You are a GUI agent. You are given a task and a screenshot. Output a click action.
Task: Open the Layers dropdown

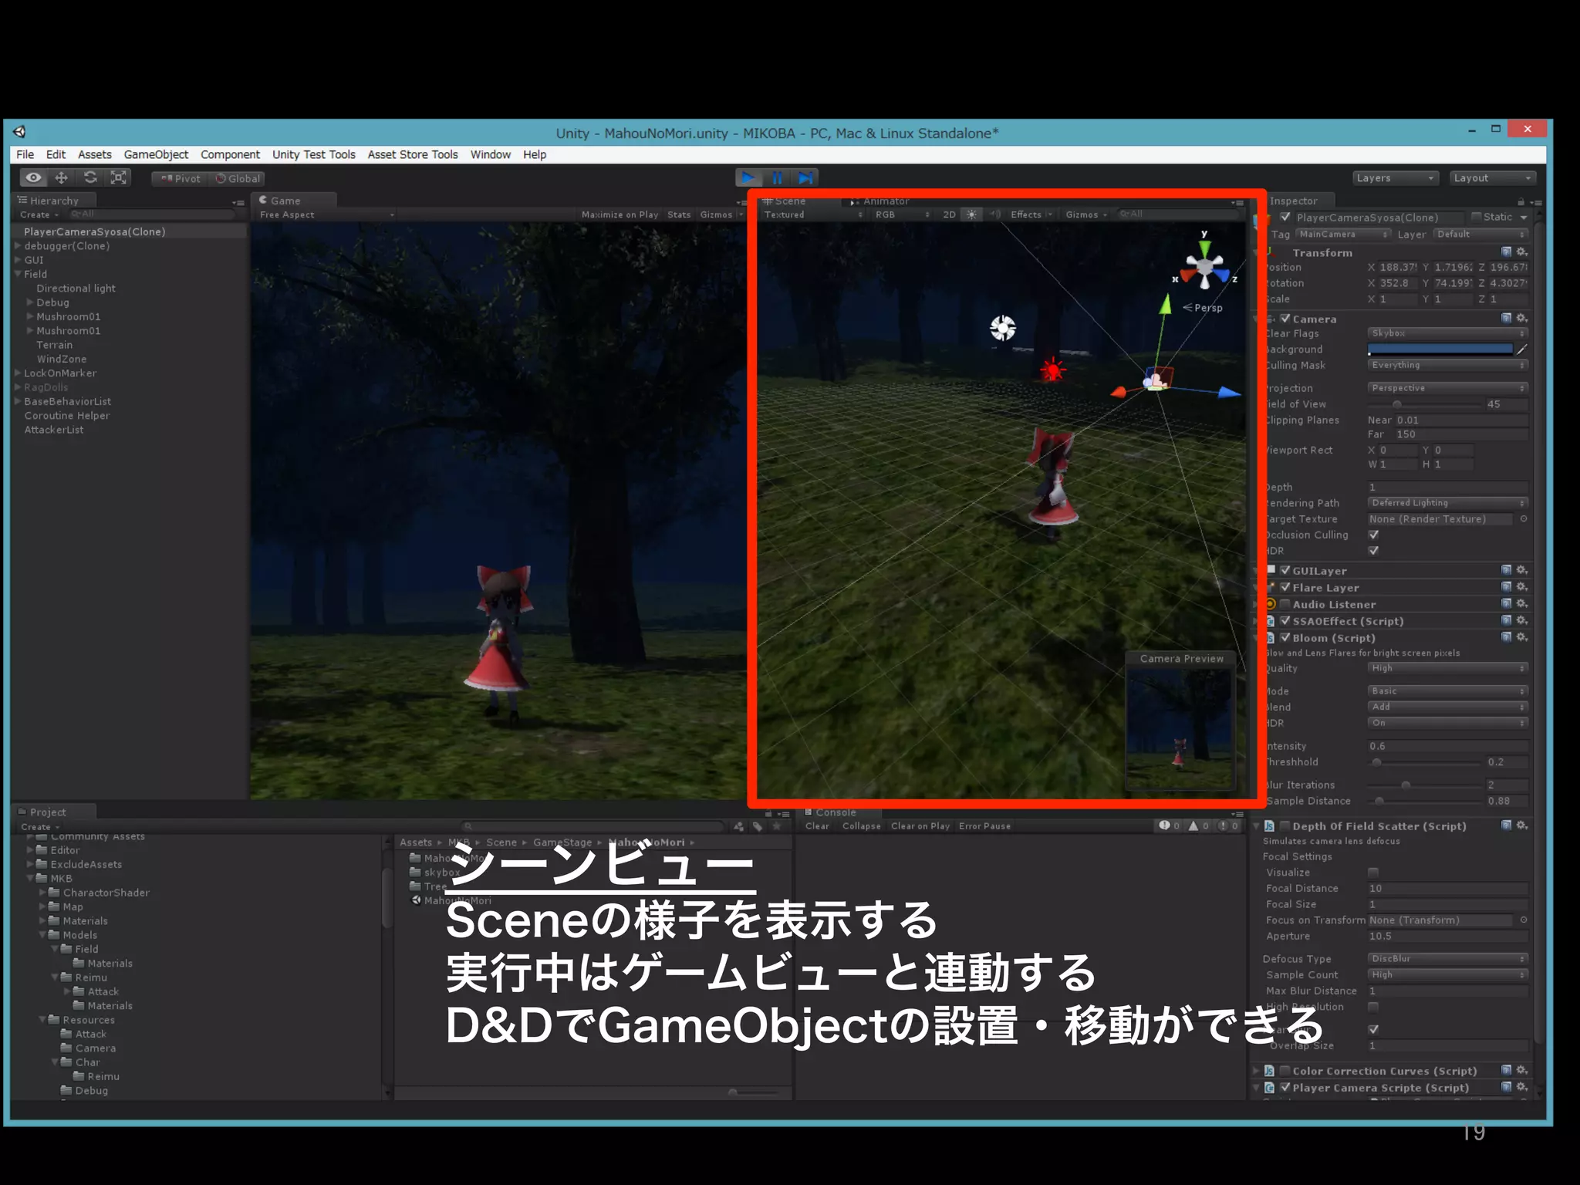point(1396,178)
